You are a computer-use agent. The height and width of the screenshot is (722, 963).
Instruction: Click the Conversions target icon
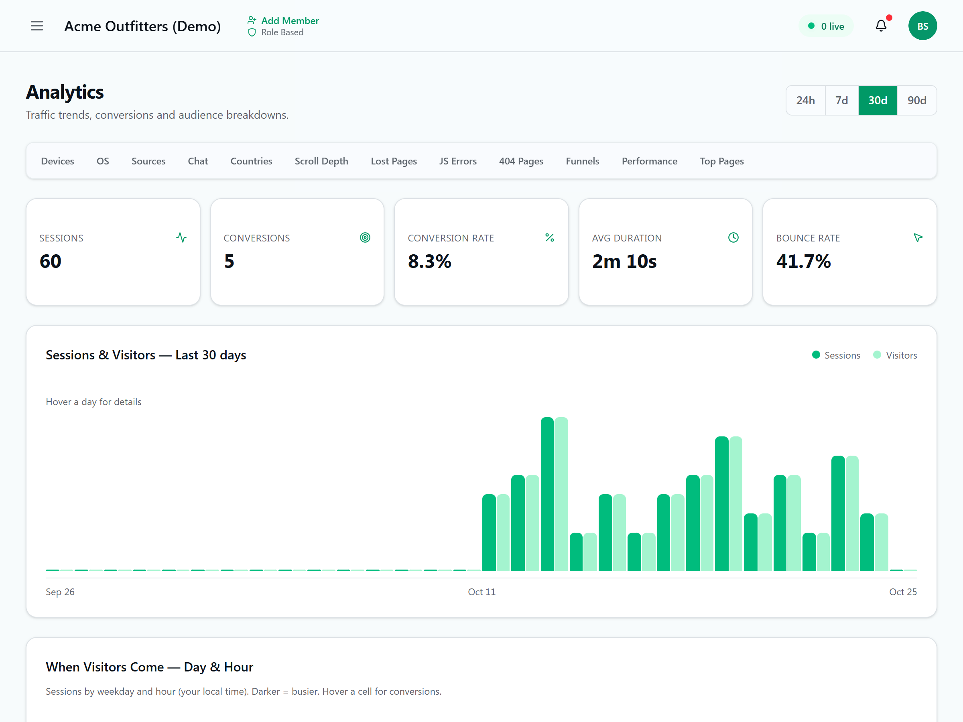pos(365,237)
